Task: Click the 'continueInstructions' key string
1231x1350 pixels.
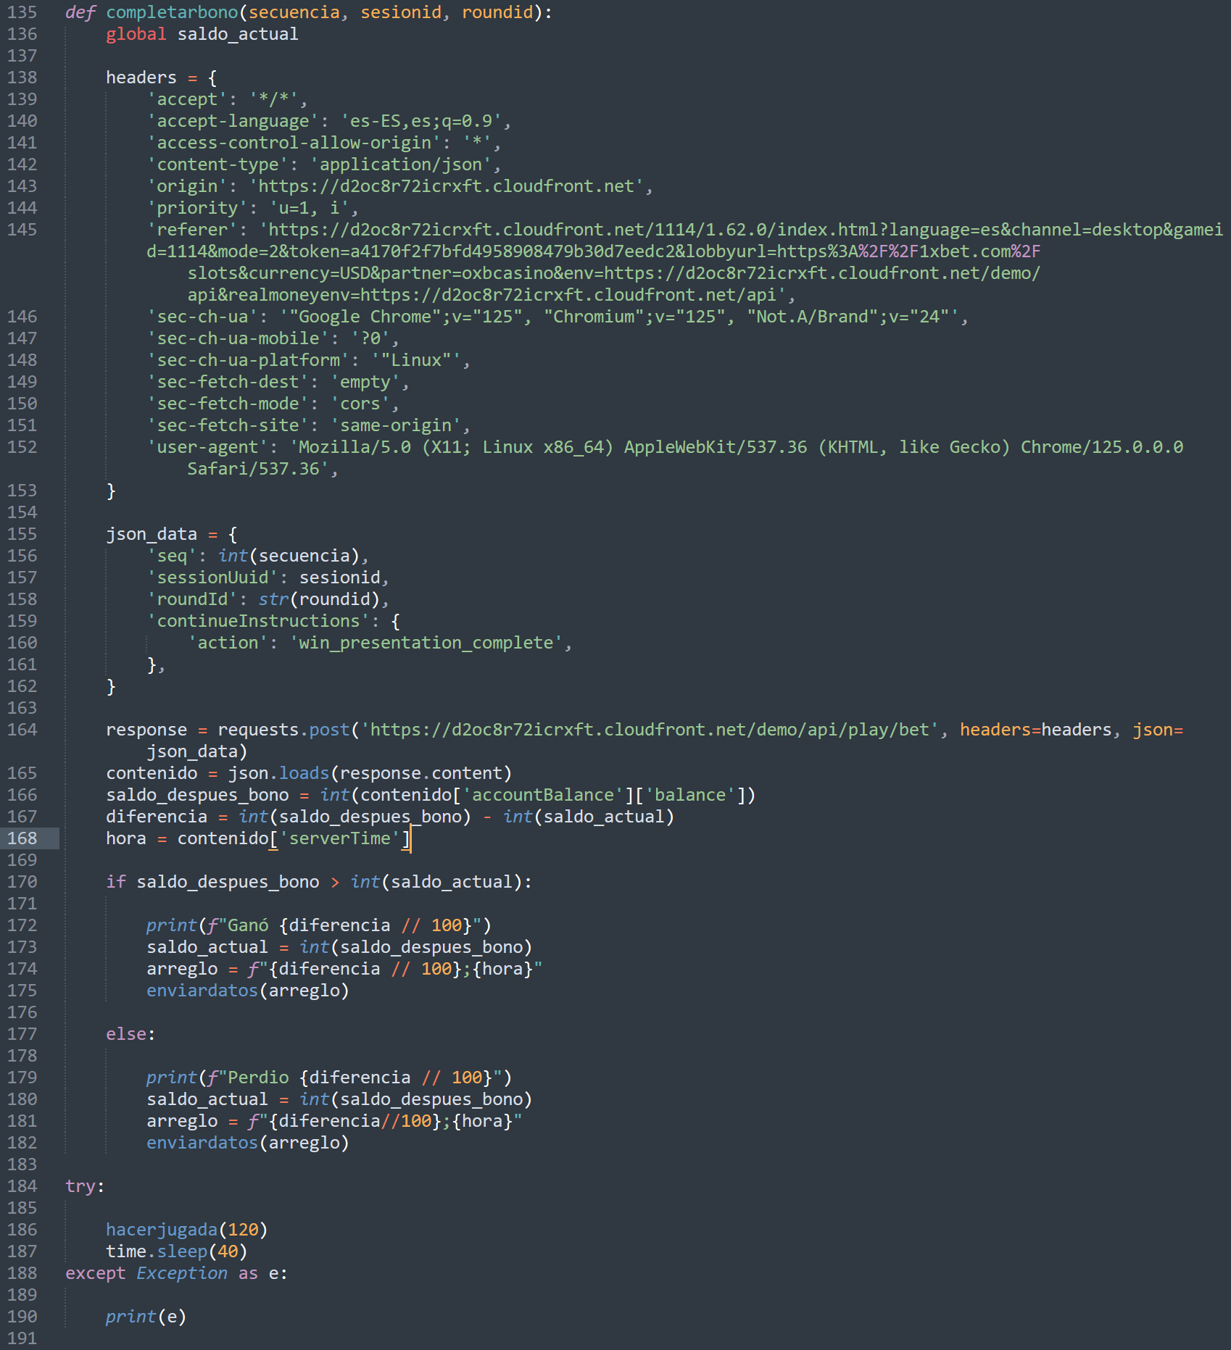Action: tap(258, 621)
